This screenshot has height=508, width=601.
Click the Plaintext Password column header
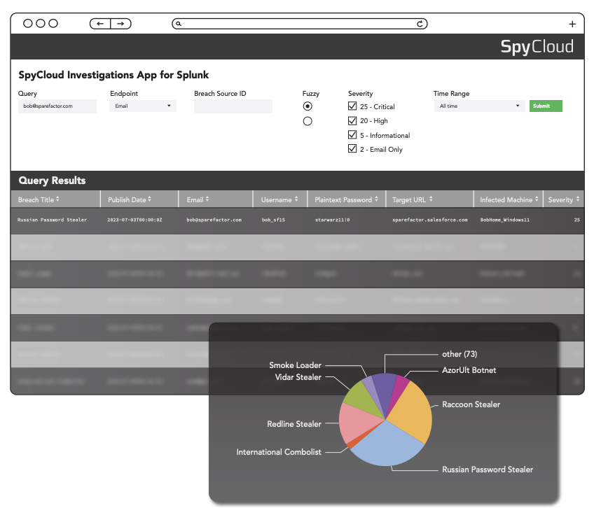tap(347, 199)
